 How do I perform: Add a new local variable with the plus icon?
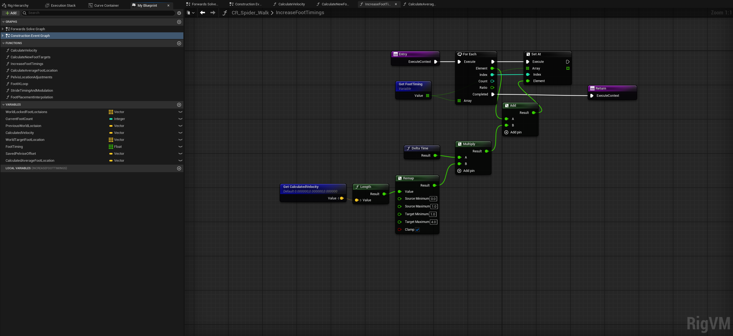pyautogui.click(x=179, y=168)
